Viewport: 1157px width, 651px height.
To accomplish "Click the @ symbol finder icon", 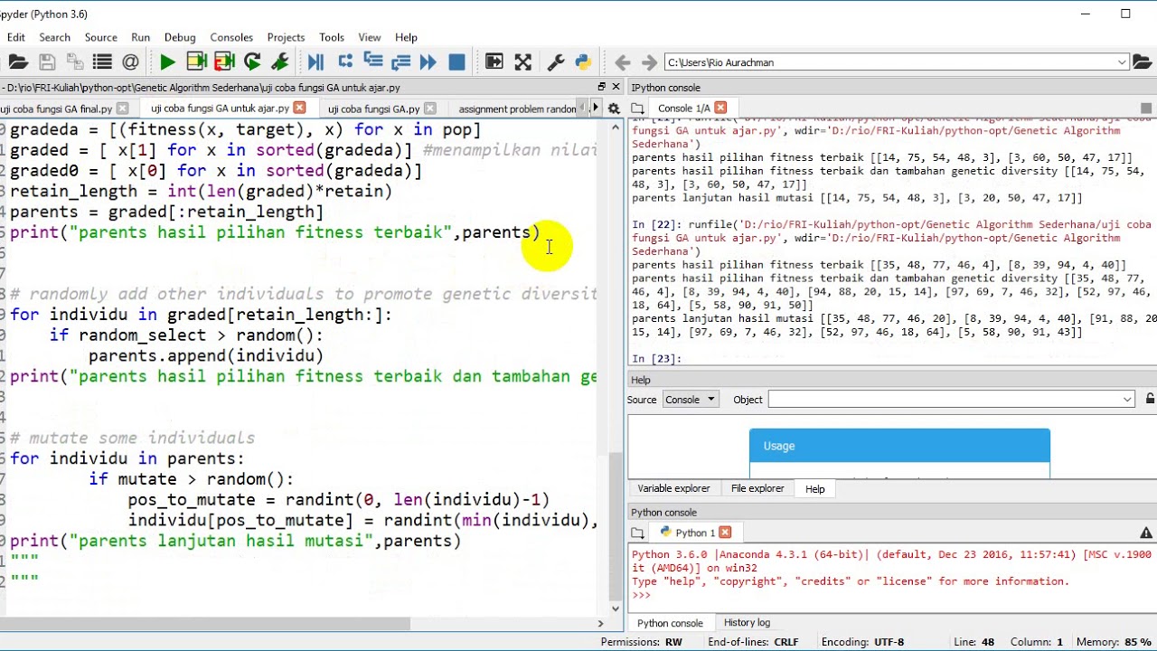I will point(130,62).
